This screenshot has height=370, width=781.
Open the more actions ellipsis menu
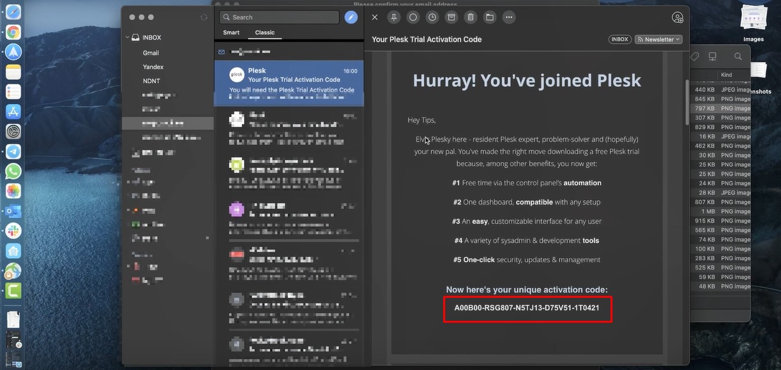509,17
